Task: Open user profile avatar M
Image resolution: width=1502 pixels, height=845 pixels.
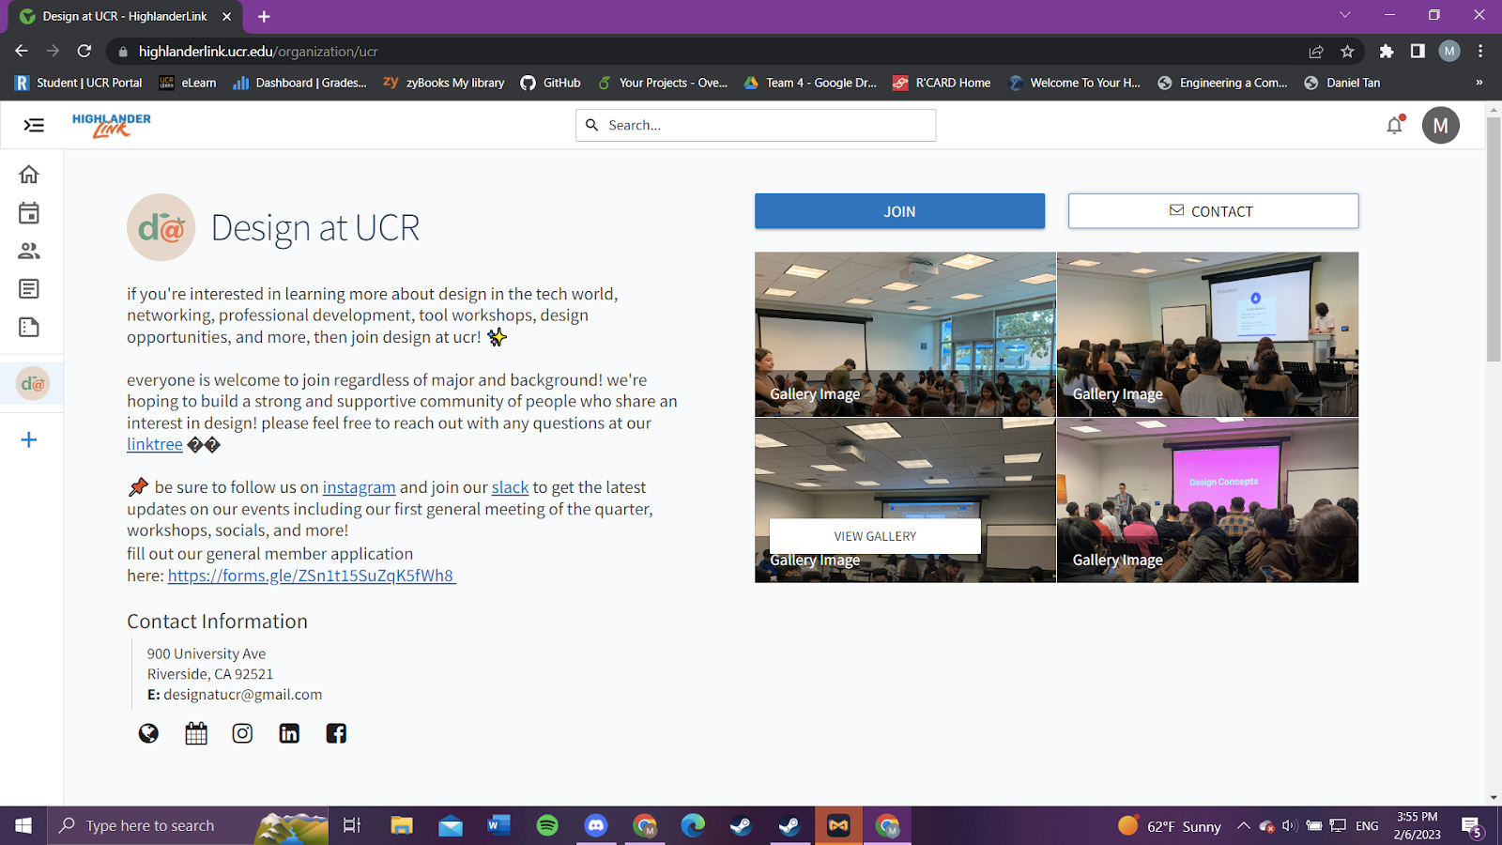Action: click(x=1440, y=125)
